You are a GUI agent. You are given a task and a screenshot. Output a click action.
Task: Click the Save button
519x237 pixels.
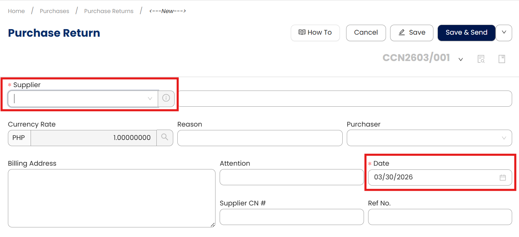(411, 33)
